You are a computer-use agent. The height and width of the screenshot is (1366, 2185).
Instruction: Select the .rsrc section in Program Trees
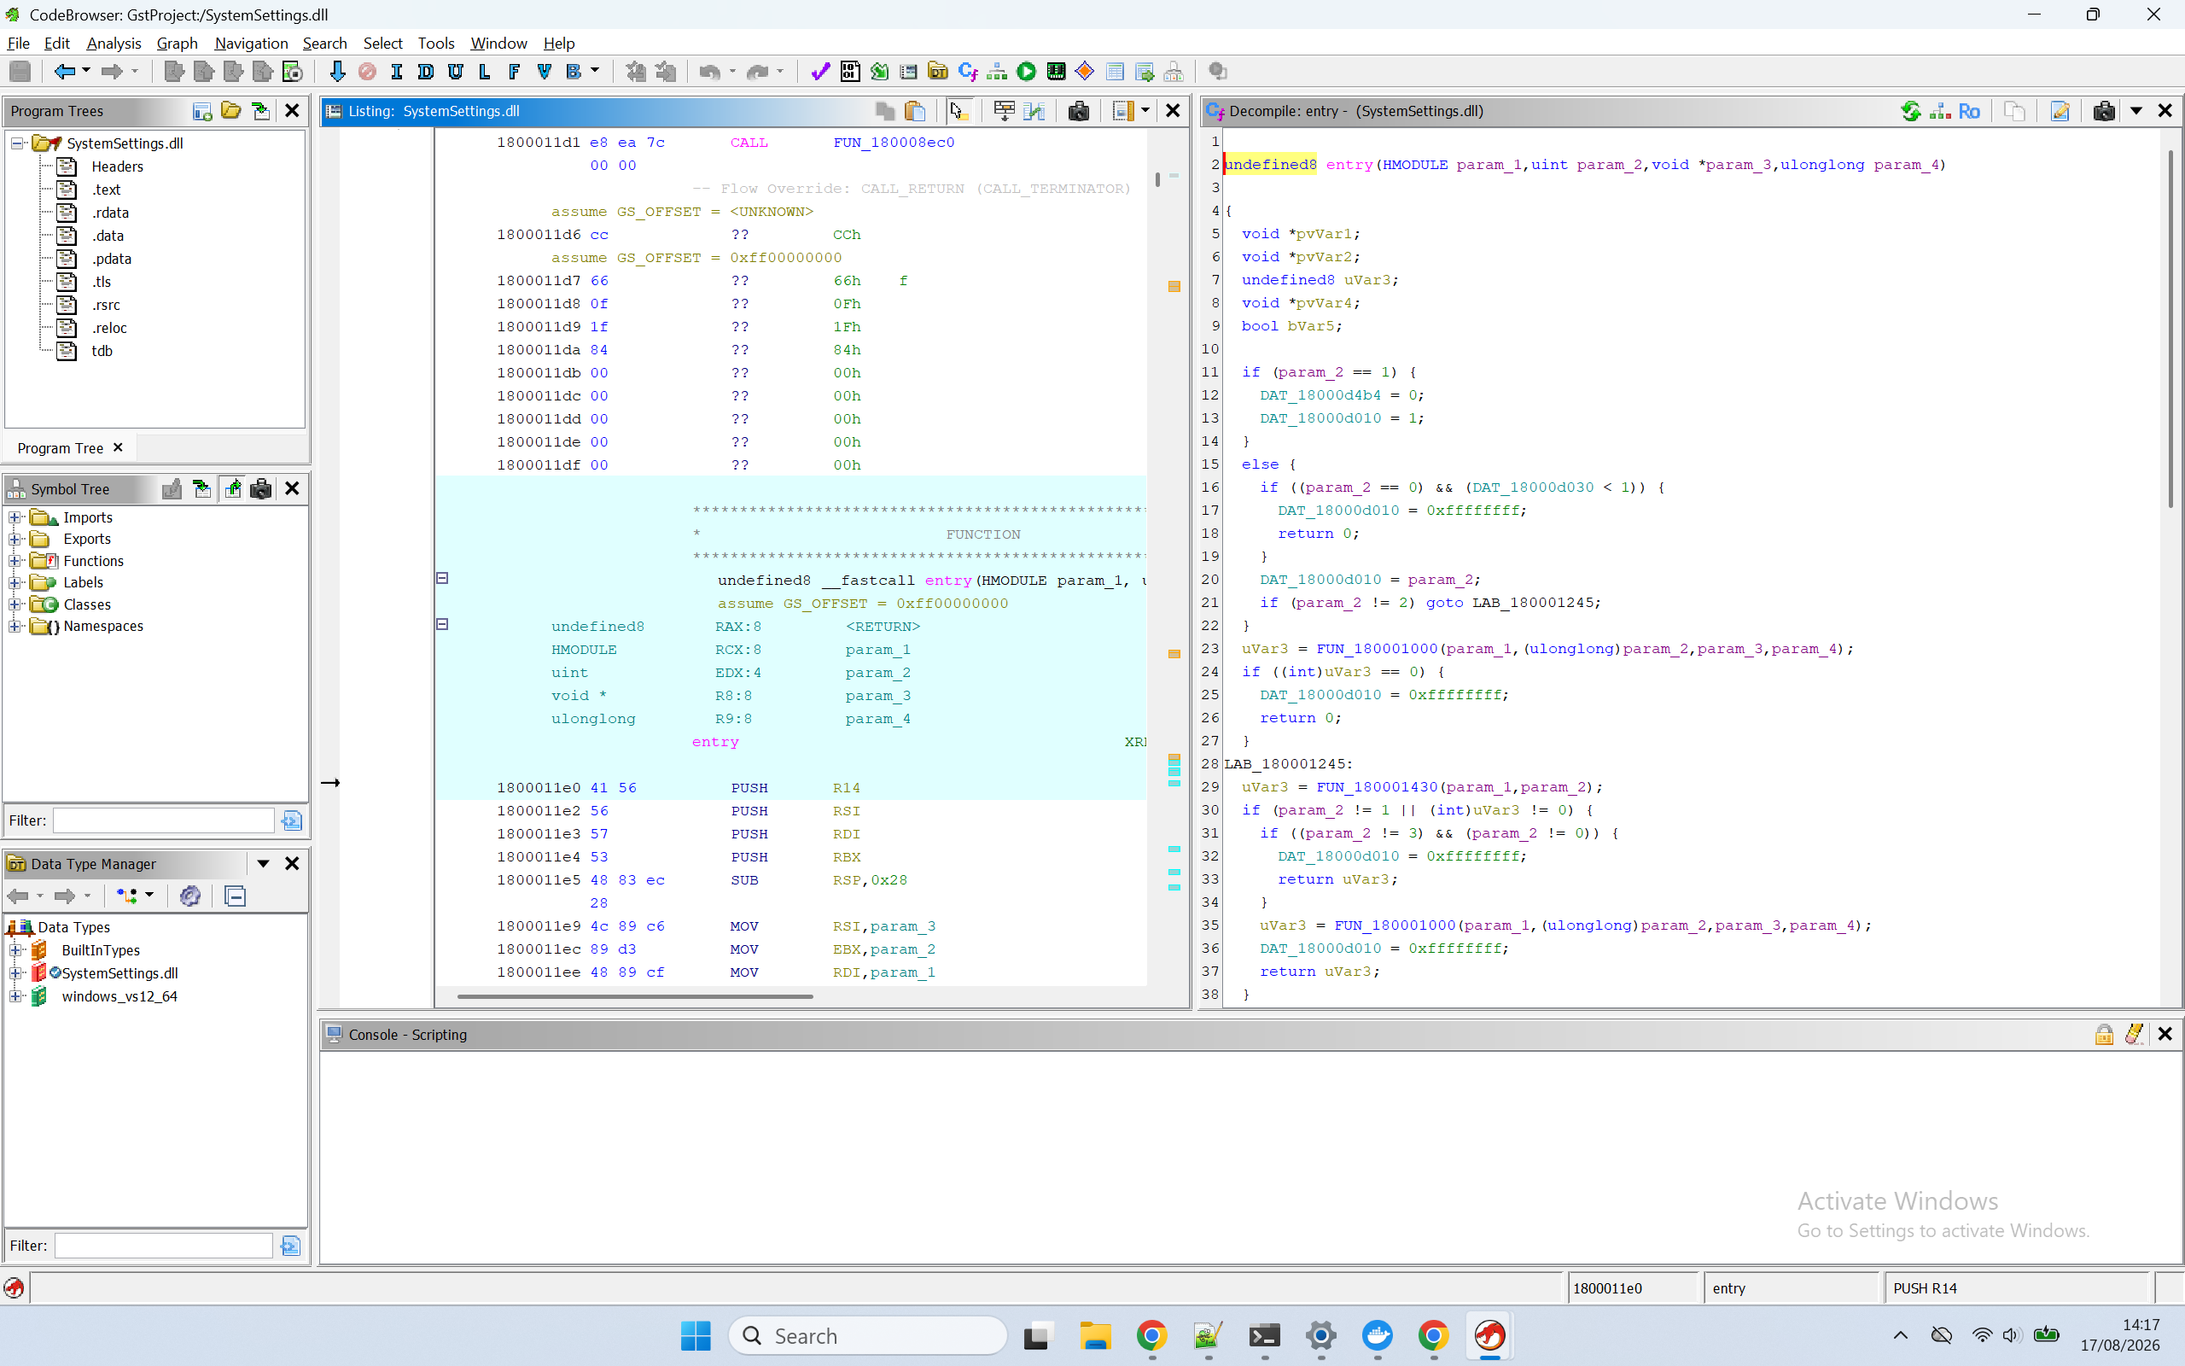(106, 306)
